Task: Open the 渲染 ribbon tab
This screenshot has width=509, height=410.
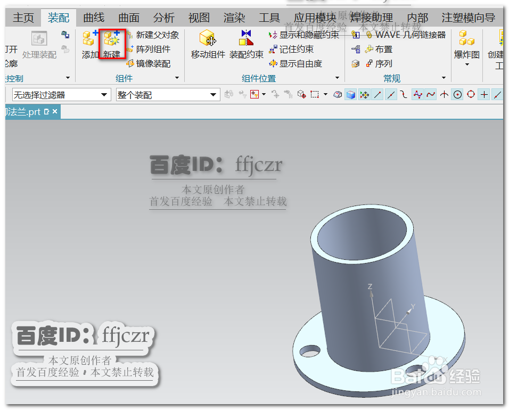Action: click(234, 17)
